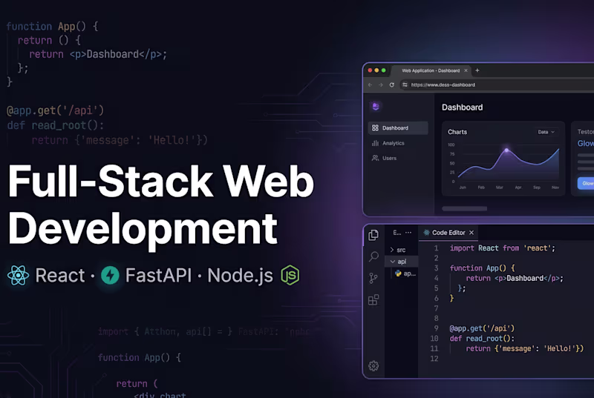Expand the src folder
The image size is (594, 398).
click(x=398, y=250)
